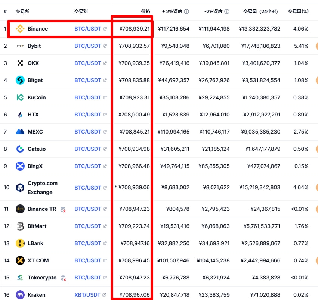Click the XT.COM exchange logo

(20, 260)
